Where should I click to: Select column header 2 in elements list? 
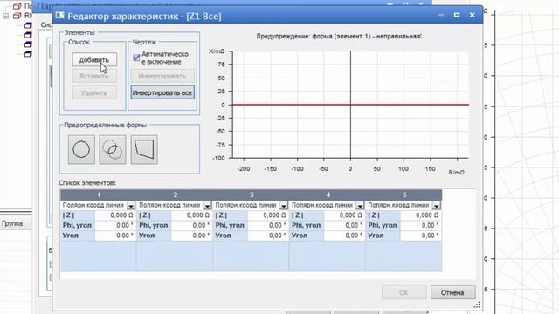click(x=175, y=195)
